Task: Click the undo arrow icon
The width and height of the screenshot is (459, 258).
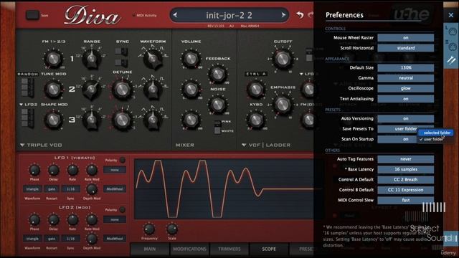Action: (300, 14)
